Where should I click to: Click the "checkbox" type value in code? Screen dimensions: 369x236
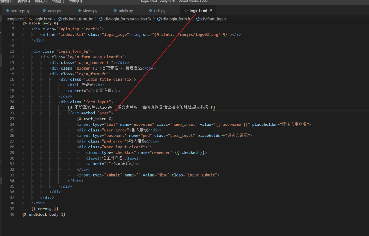(124, 152)
